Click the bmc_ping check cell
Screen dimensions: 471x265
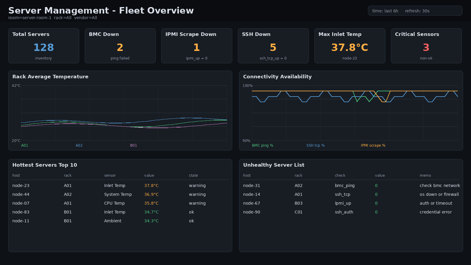coord(345,186)
